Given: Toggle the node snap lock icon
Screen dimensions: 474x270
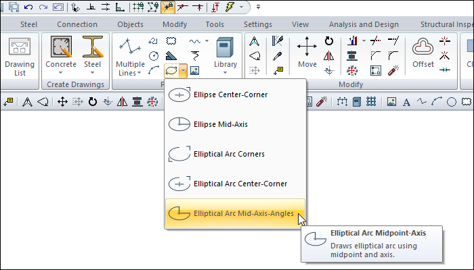Looking at the screenshot, I should point(153,7).
